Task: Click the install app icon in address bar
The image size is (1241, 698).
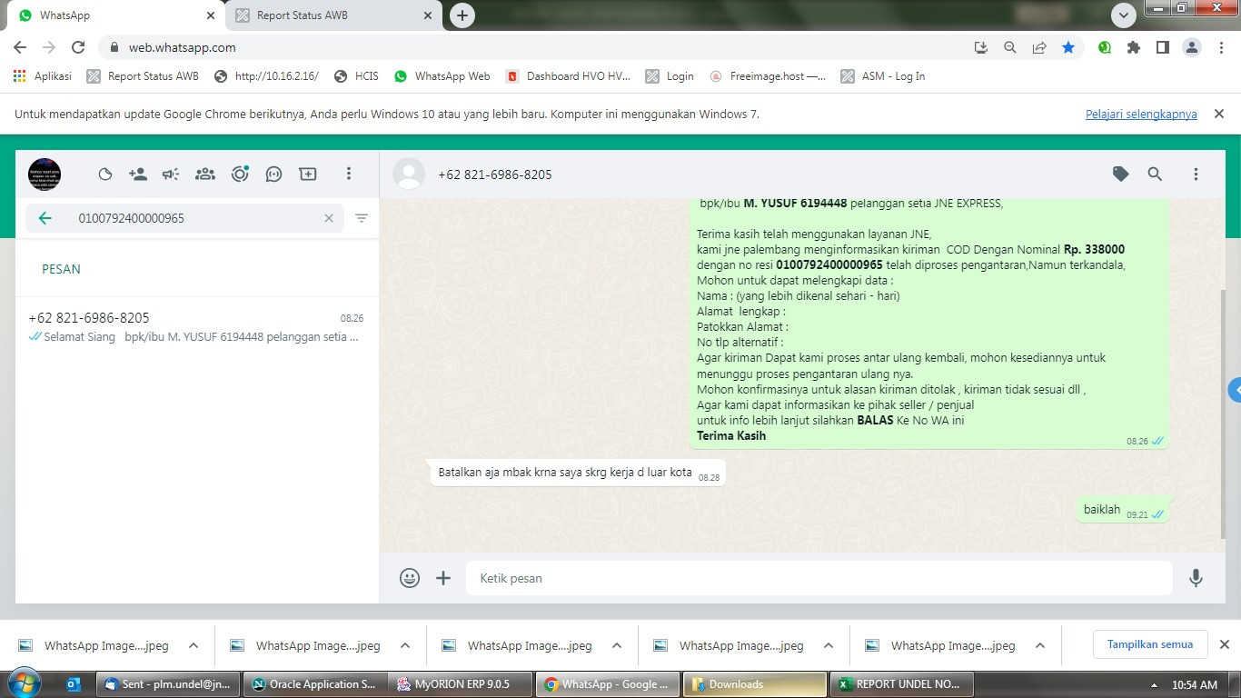Action: pyautogui.click(x=981, y=47)
